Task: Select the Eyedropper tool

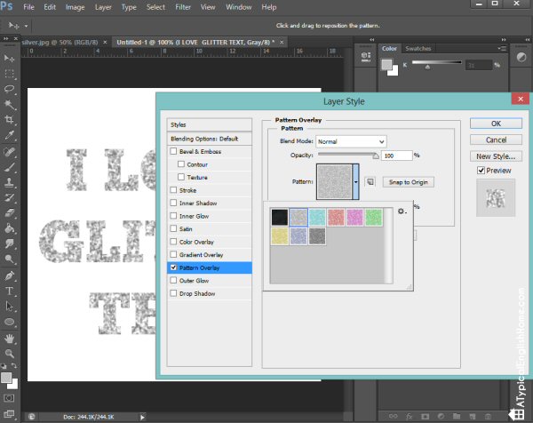Action: pos(9,135)
